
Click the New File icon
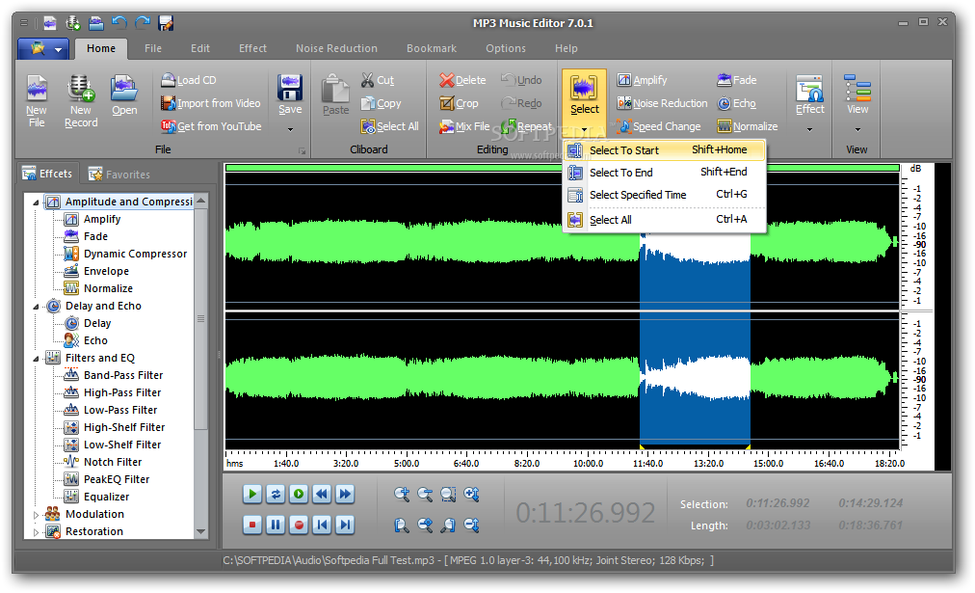point(36,101)
